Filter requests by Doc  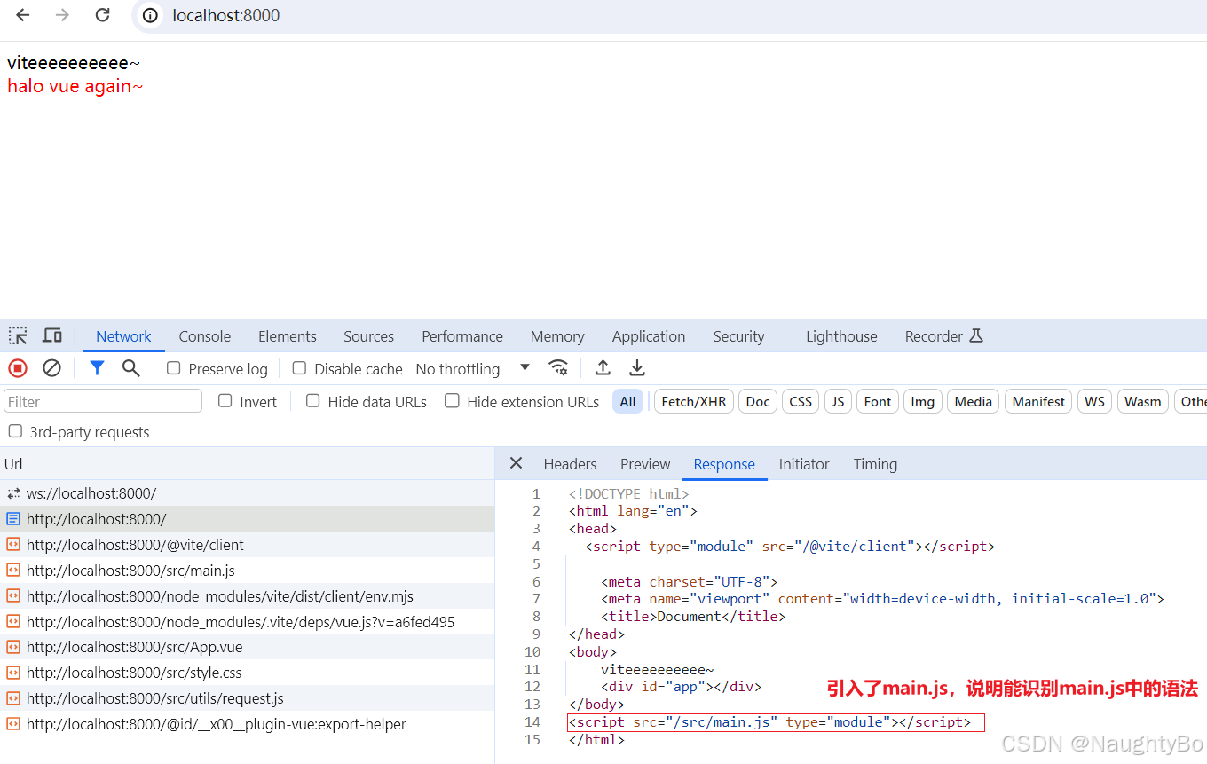[758, 401]
